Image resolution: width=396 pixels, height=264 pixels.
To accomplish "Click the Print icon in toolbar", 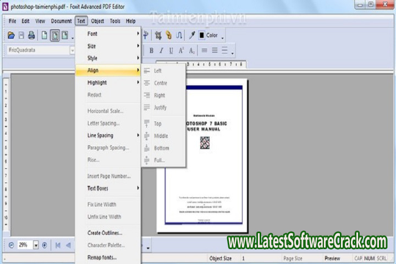I will point(31,35).
